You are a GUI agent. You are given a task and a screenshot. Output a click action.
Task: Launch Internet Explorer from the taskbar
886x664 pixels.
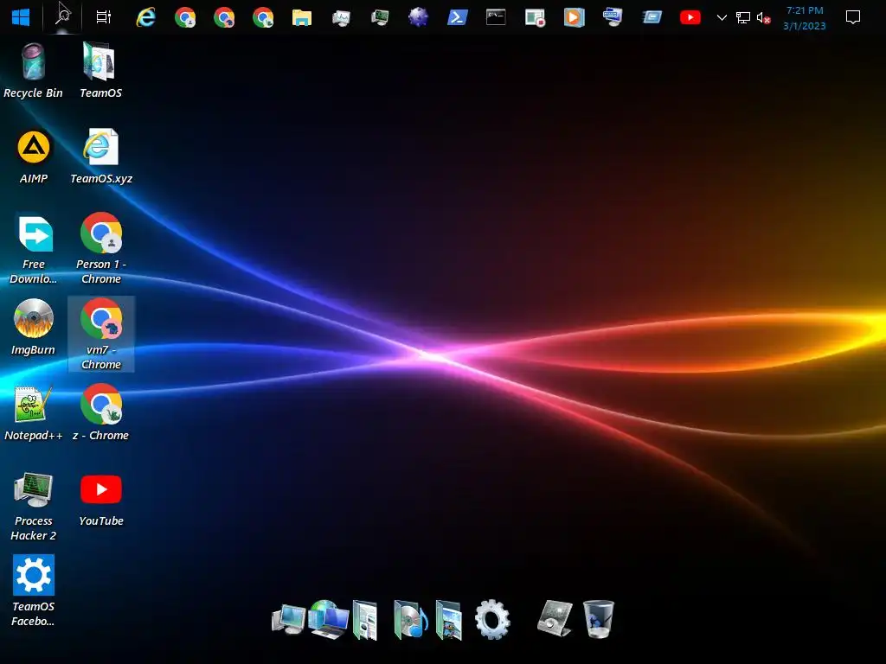[145, 17]
